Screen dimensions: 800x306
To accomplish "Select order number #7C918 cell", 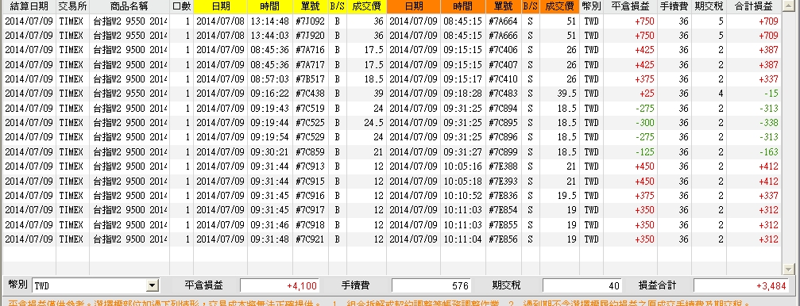I will coord(310,224).
